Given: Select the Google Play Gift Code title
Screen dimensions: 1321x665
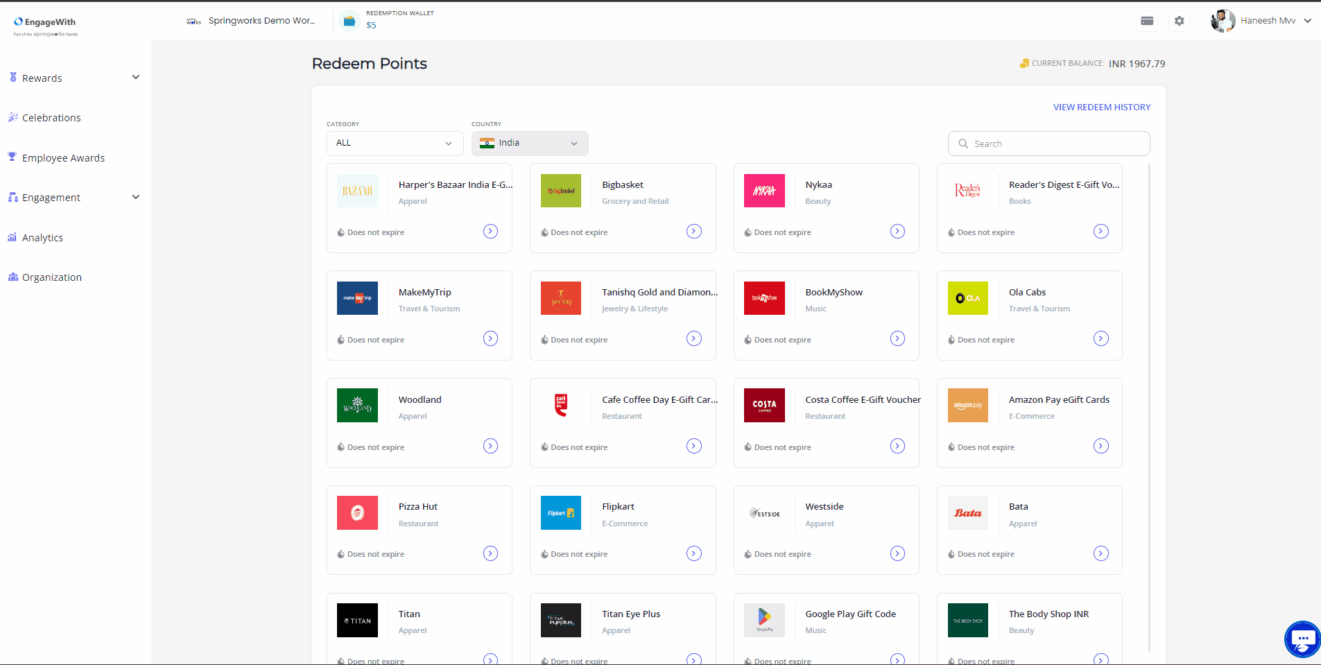Looking at the screenshot, I should coord(850,614).
